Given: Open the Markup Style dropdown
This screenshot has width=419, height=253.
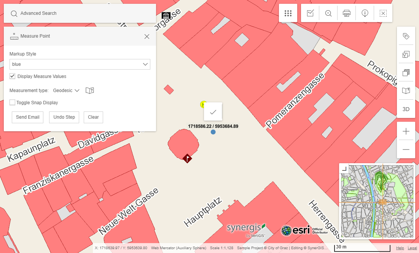Looking at the screenshot, I should (80, 64).
